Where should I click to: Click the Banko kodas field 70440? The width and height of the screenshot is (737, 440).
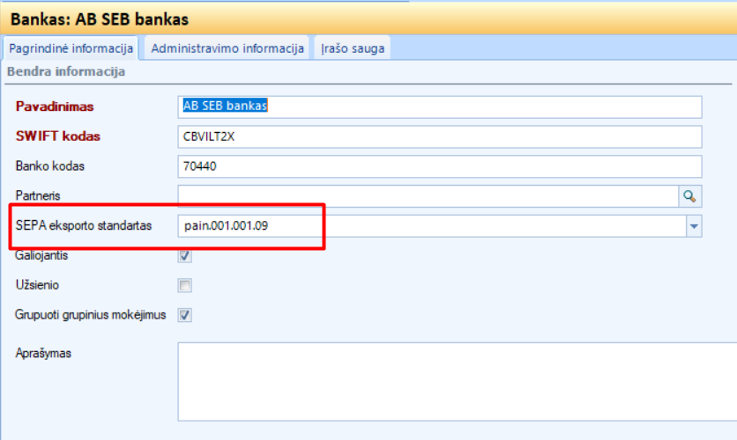(x=440, y=166)
